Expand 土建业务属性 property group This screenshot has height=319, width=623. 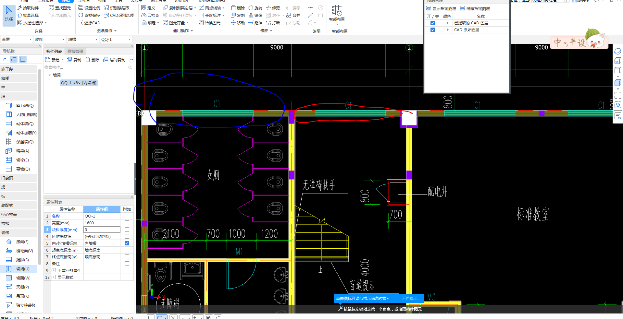click(54, 270)
